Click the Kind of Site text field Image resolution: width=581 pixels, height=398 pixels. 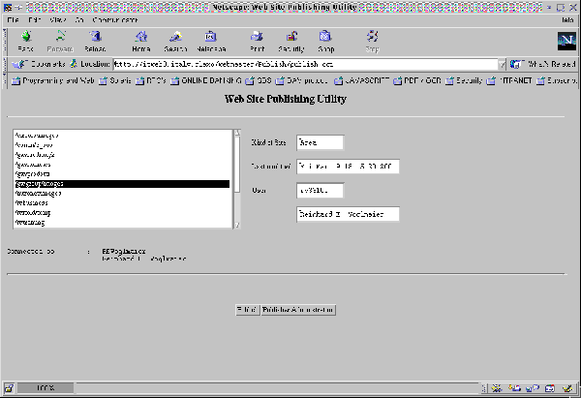click(x=321, y=143)
